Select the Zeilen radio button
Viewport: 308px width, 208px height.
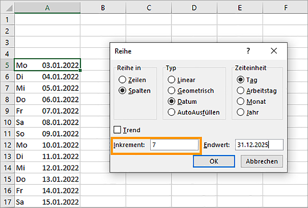(x=122, y=80)
